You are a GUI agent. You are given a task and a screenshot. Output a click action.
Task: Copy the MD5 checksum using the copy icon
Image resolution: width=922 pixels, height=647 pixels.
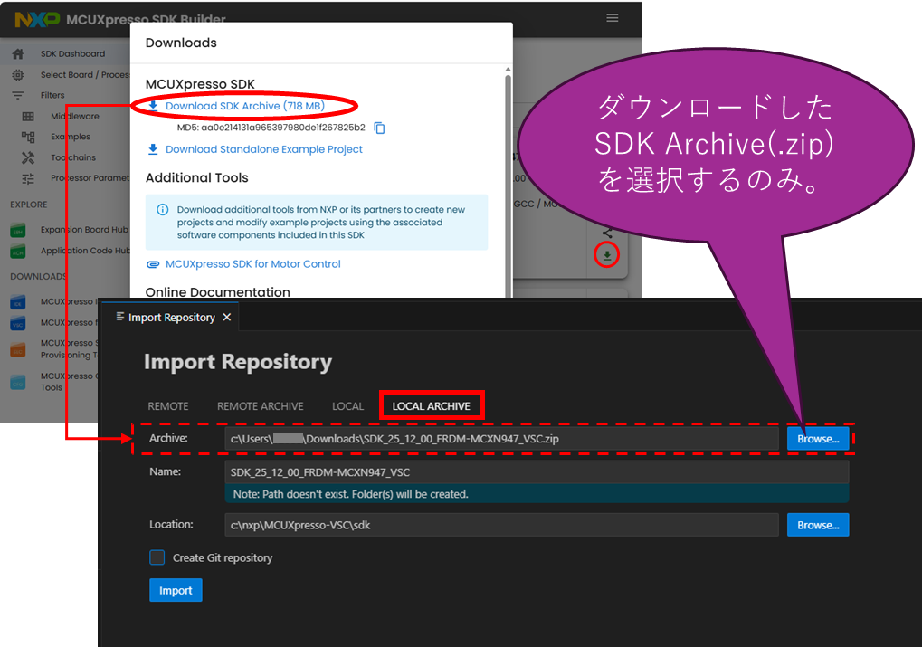pos(379,128)
